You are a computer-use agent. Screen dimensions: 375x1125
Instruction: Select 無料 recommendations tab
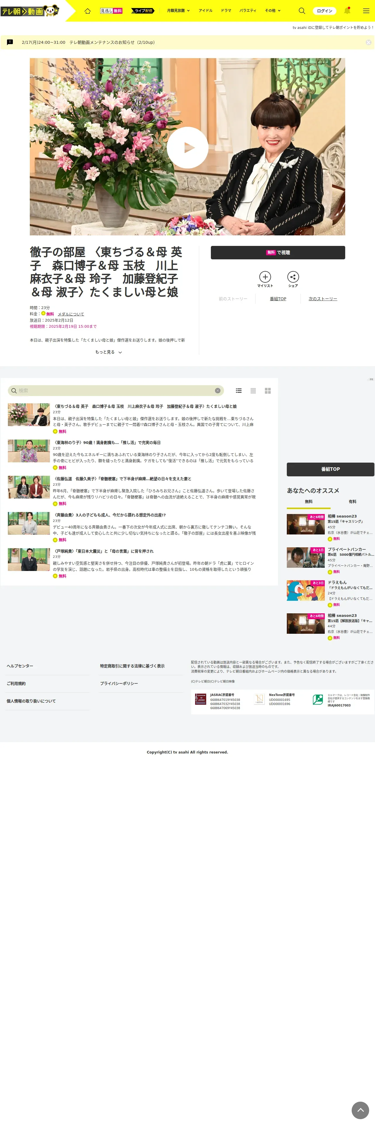309,502
